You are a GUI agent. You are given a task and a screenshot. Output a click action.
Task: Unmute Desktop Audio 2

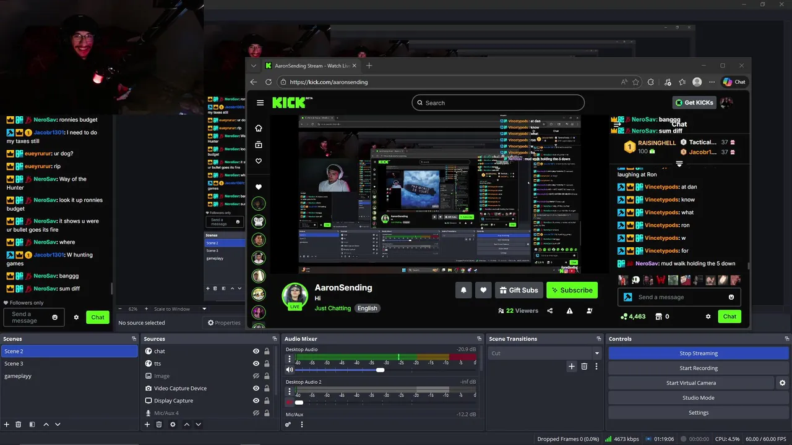click(290, 402)
